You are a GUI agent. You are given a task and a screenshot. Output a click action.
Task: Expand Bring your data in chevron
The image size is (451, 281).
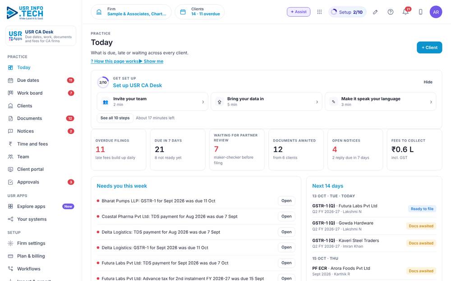(317, 102)
